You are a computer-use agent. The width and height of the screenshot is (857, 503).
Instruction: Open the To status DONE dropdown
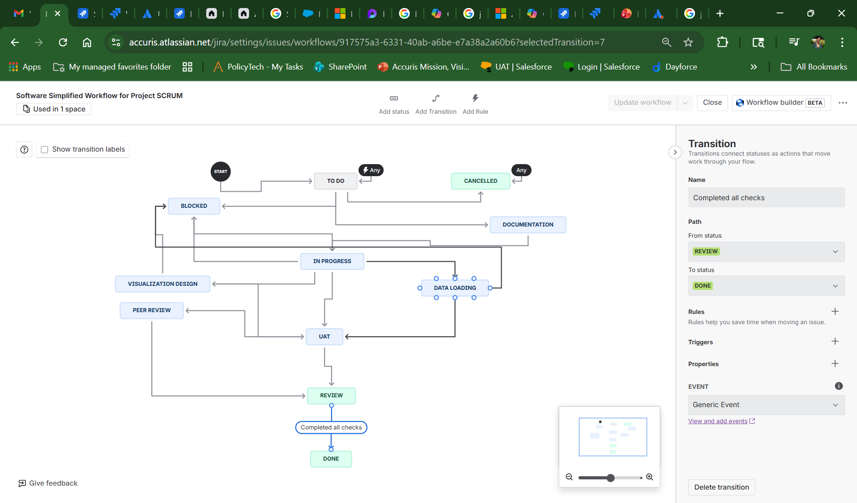pos(766,286)
